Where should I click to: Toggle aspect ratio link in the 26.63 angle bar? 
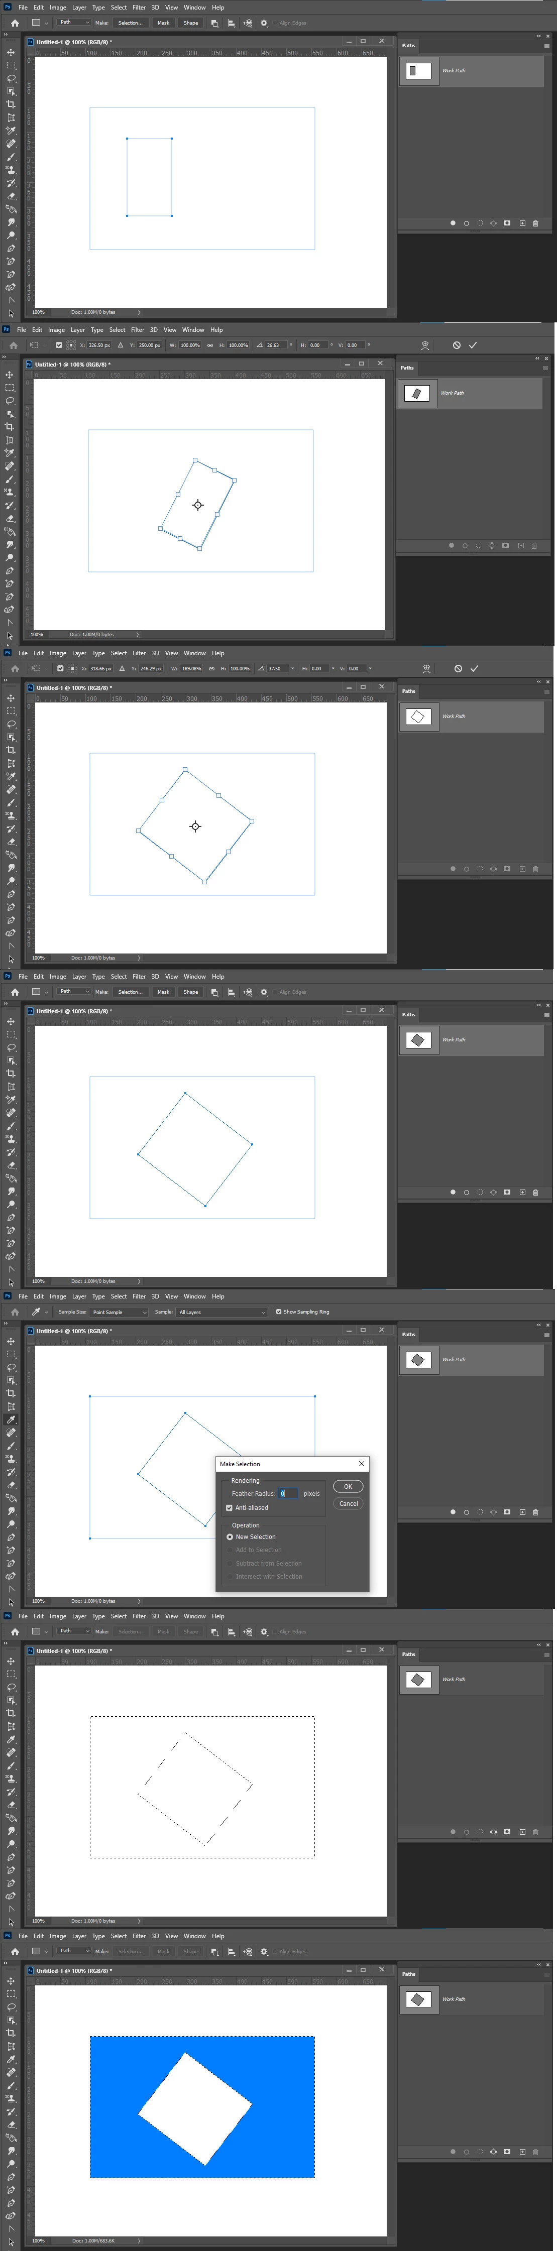pos(210,345)
